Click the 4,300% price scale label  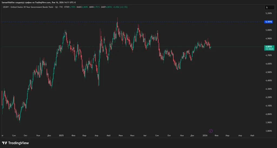(x=268, y=89)
